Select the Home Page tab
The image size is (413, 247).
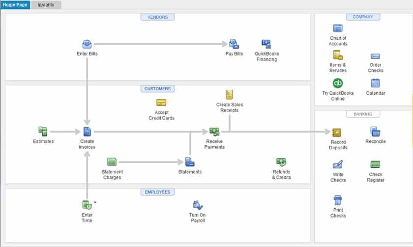(15, 5)
